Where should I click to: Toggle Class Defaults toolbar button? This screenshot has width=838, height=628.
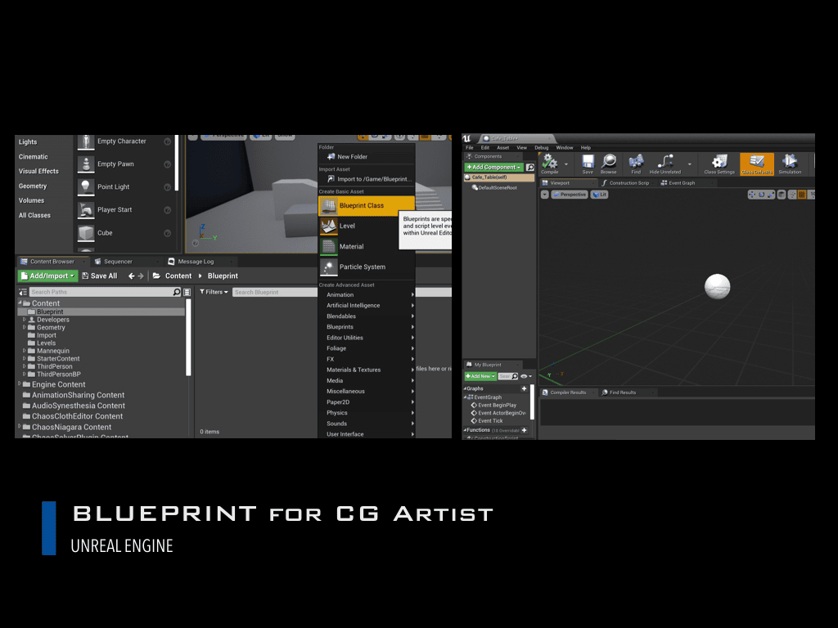click(757, 164)
